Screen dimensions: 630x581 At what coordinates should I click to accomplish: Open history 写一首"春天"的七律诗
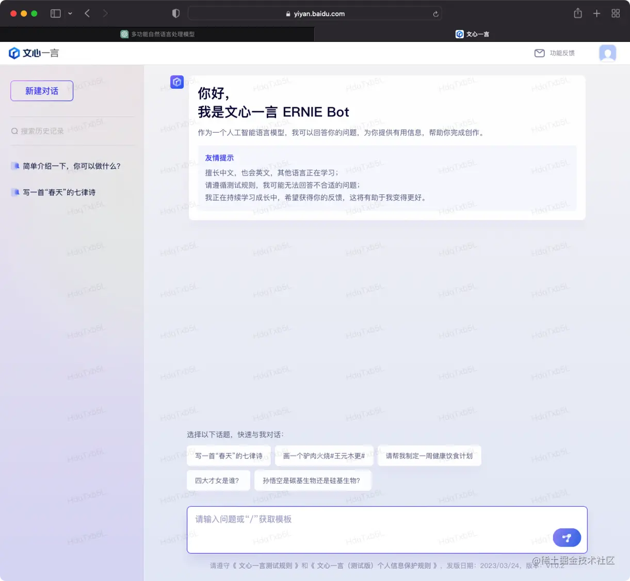click(x=59, y=192)
